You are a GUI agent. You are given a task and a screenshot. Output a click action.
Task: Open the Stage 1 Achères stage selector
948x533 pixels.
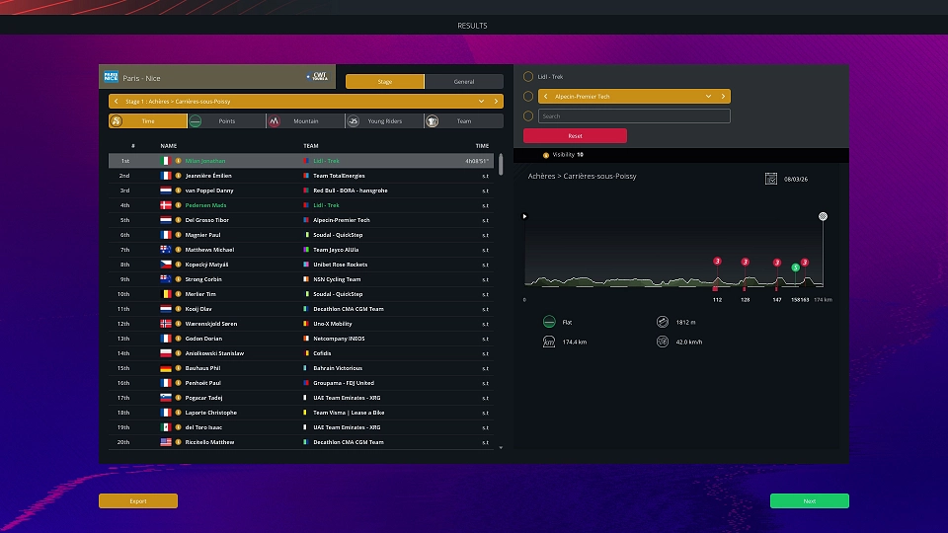(x=306, y=102)
